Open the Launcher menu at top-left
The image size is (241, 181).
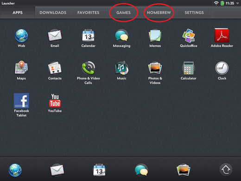[8, 3]
